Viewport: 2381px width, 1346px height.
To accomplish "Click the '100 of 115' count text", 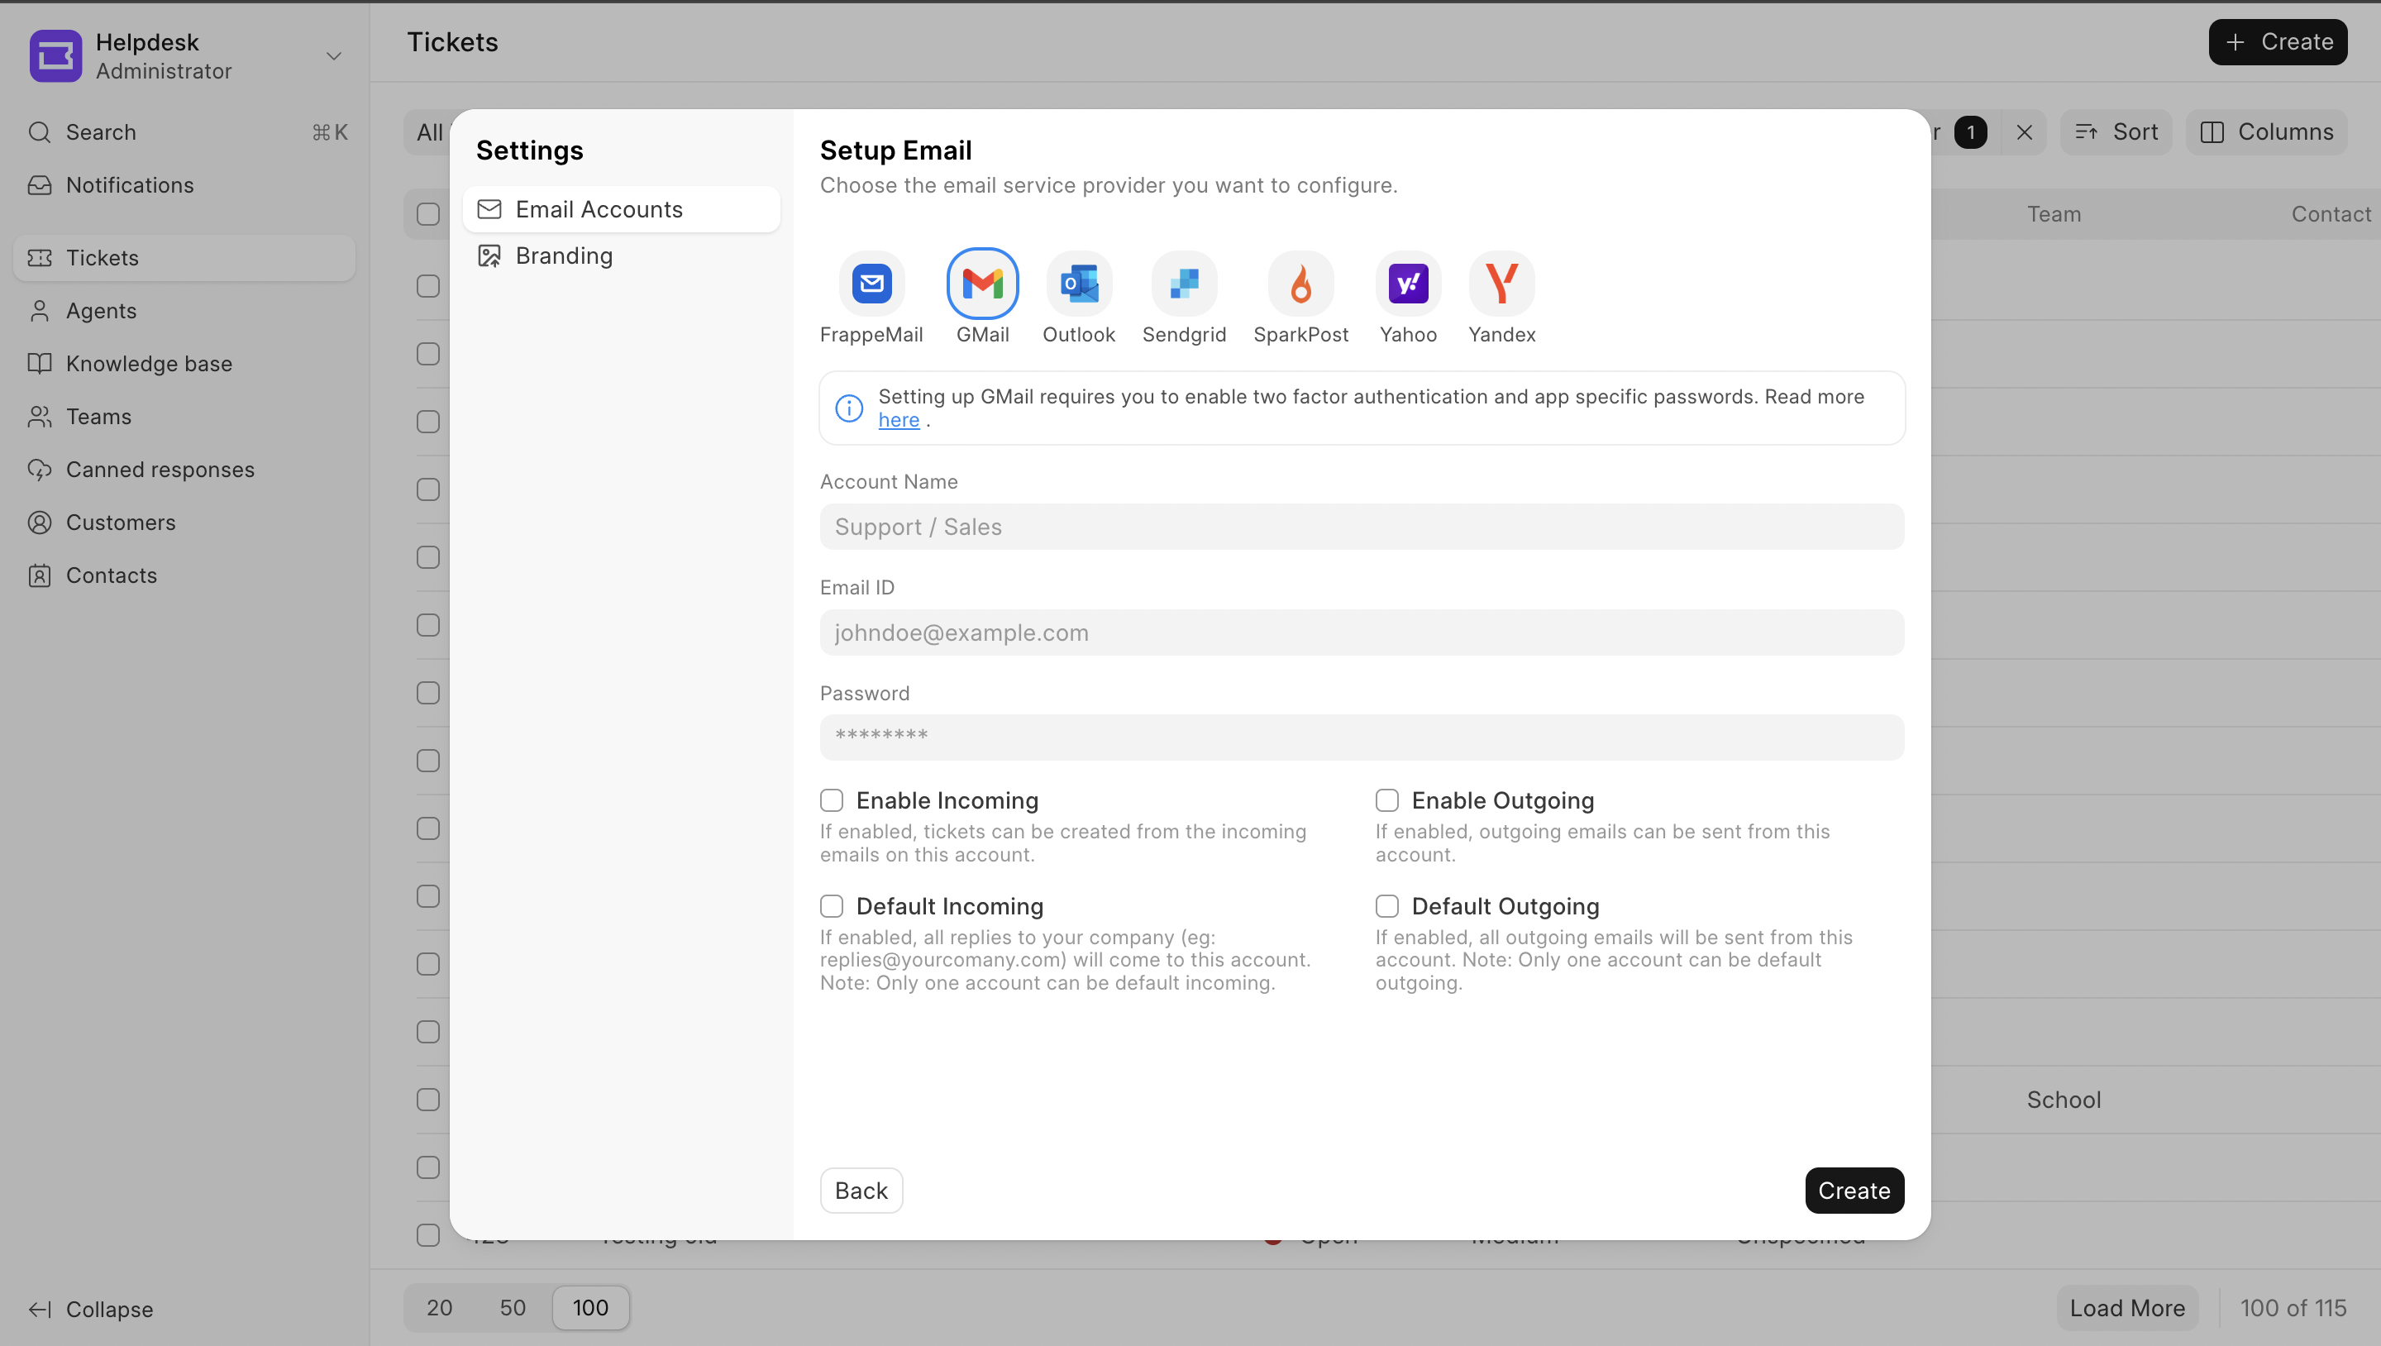I will 2293,1308.
